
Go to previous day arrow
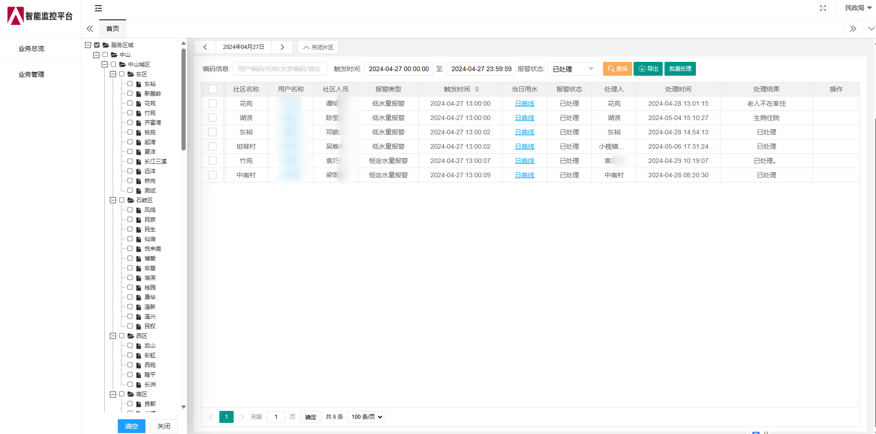pyautogui.click(x=205, y=47)
